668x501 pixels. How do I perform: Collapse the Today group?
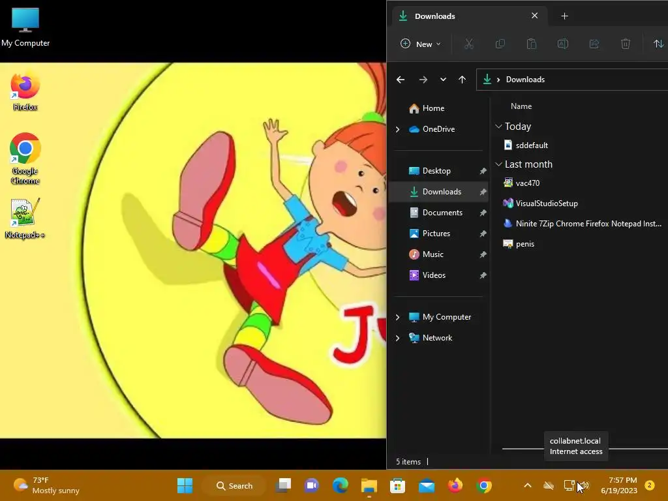coord(498,127)
